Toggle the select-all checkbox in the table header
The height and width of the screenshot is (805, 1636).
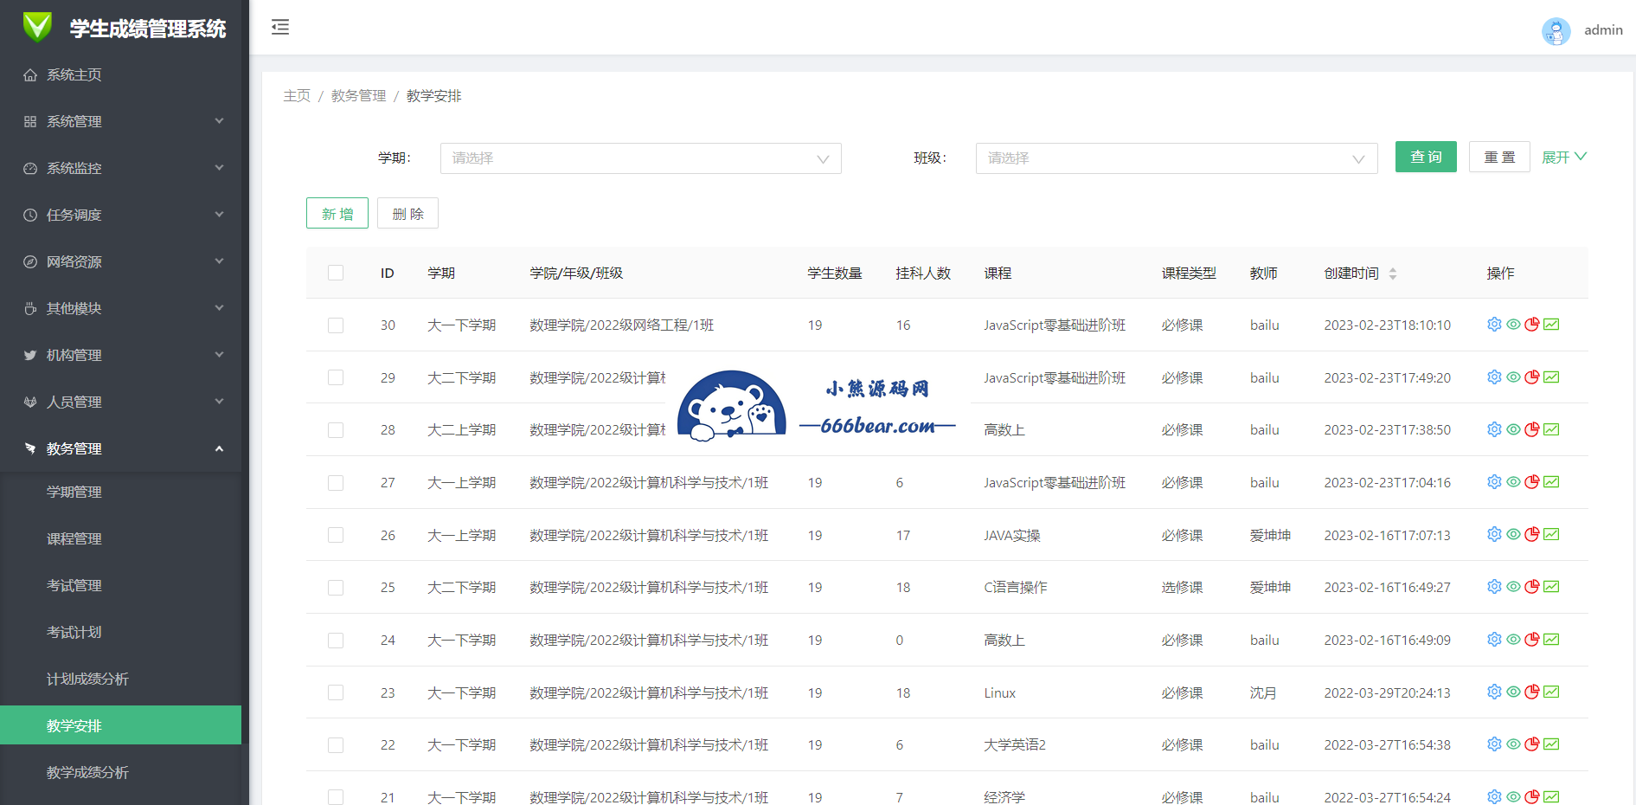(x=336, y=274)
